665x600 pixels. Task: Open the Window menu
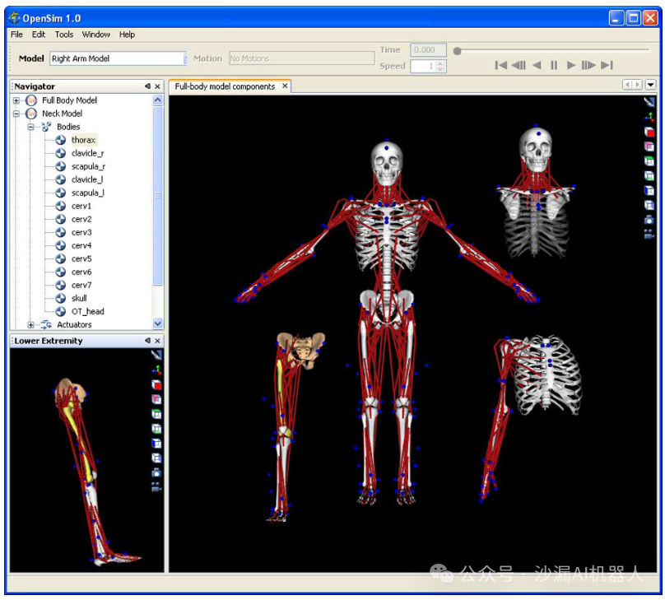tap(95, 35)
